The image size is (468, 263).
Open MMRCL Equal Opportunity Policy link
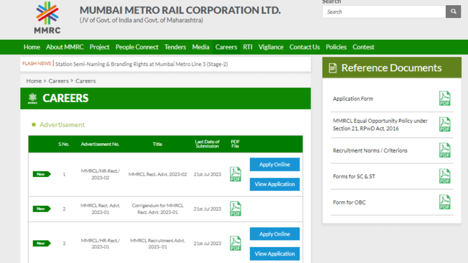pos(380,125)
